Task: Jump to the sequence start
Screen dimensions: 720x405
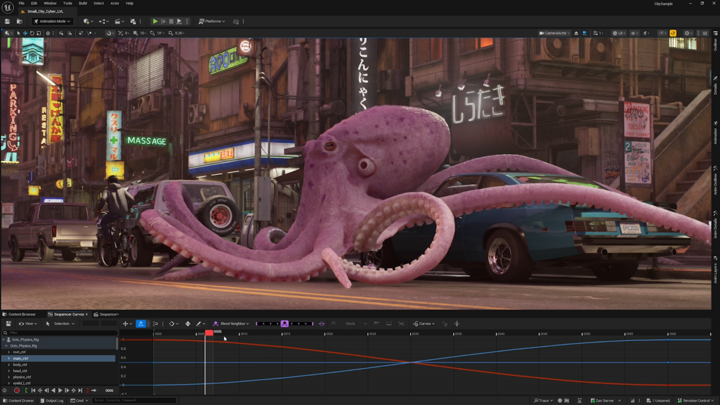Action: (x=33, y=391)
